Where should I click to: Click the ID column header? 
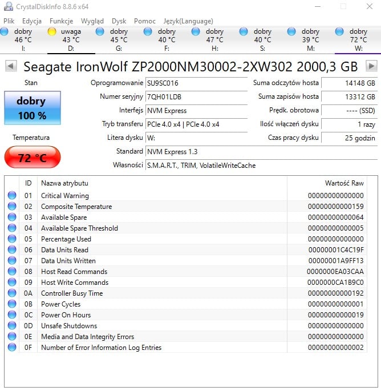tap(28, 183)
